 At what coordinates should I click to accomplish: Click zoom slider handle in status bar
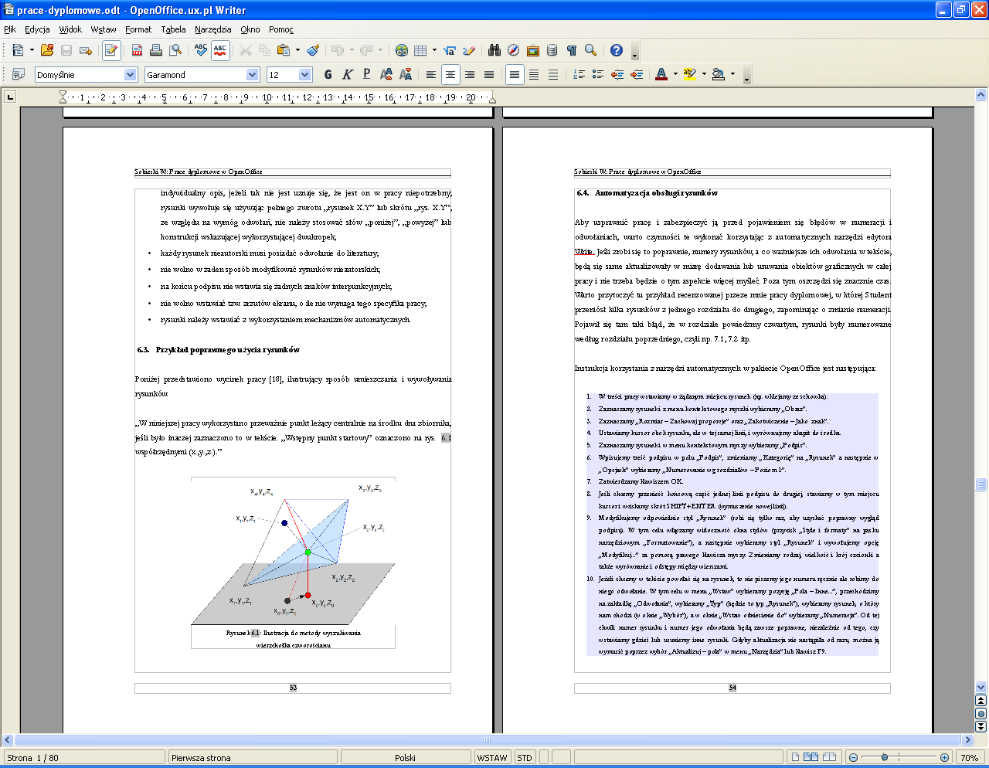(885, 757)
